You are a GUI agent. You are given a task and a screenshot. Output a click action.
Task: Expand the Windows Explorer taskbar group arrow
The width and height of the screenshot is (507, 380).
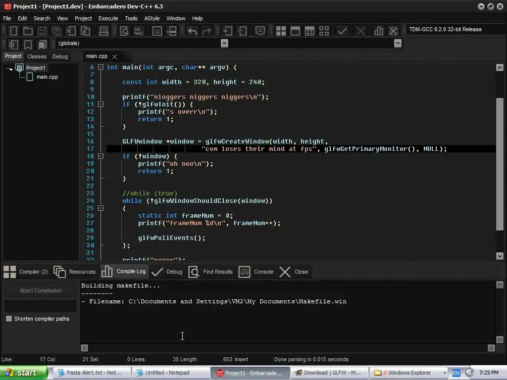pos(445,373)
